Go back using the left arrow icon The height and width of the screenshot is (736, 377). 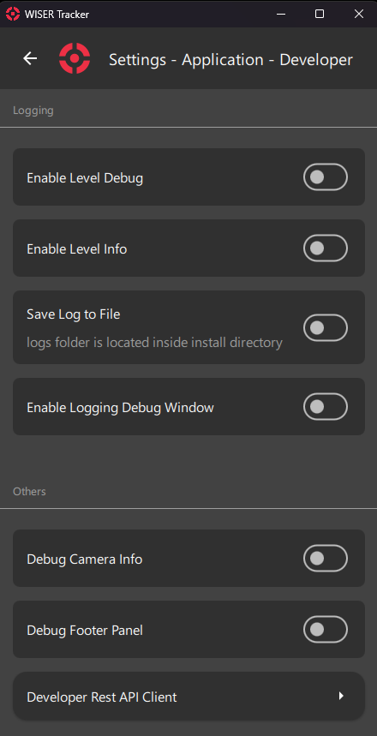click(x=30, y=58)
